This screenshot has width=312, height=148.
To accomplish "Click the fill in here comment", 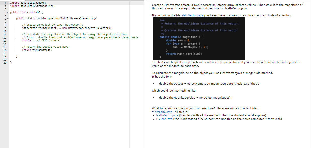I will (x=49, y=40).
